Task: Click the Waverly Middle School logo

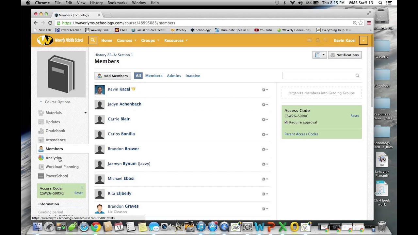Action: pyautogui.click(x=60, y=40)
